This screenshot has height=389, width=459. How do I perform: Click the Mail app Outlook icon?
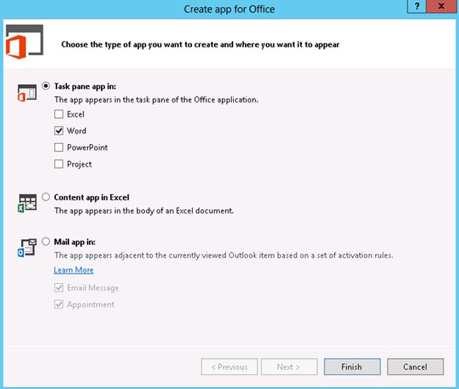coord(27,248)
